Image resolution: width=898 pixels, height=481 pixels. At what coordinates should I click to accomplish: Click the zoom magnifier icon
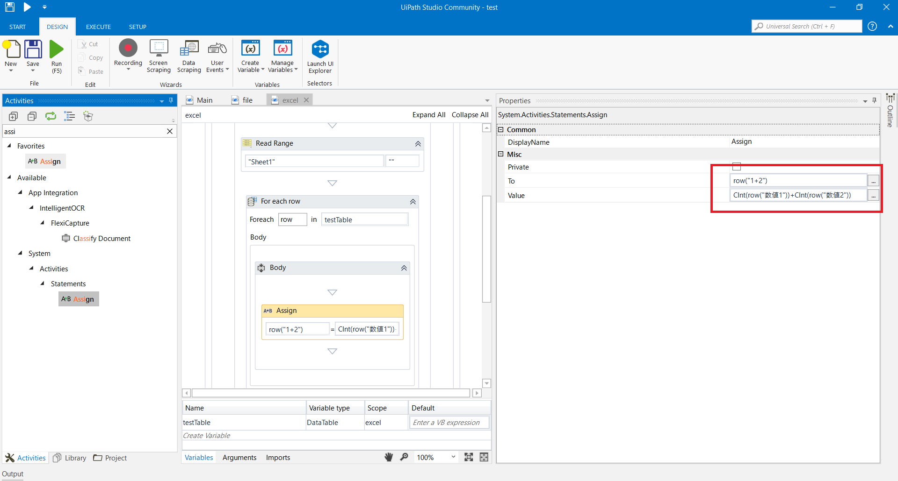click(x=404, y=457)
